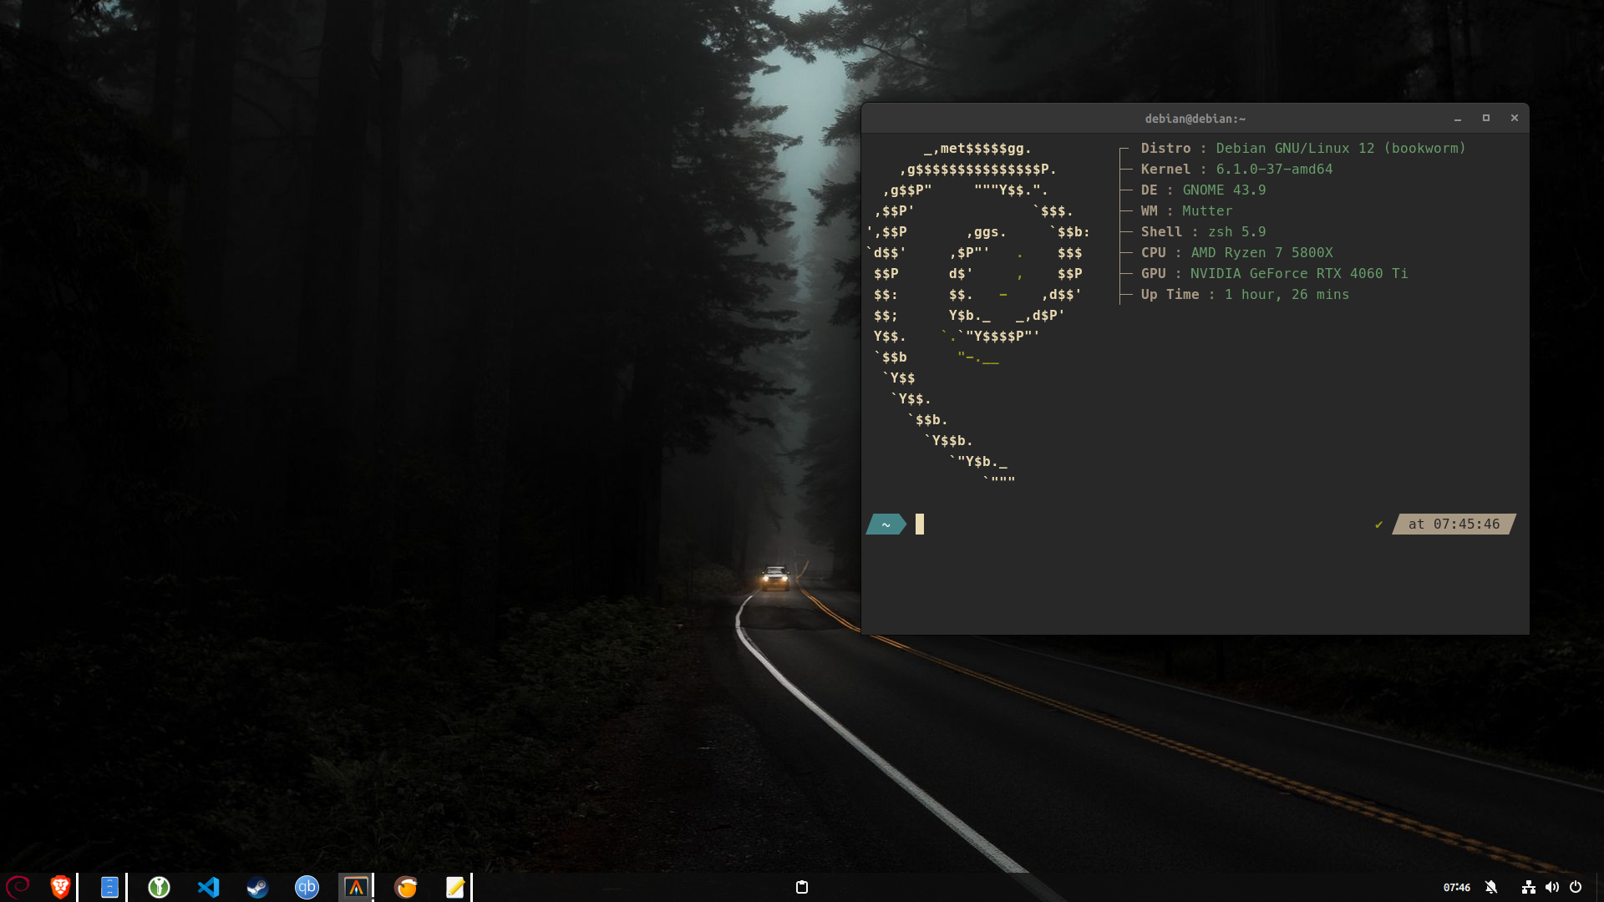This screenshot has height=902, width=1604.
Task: Open the Debian swirl applications menu
Action: [18, 886]
